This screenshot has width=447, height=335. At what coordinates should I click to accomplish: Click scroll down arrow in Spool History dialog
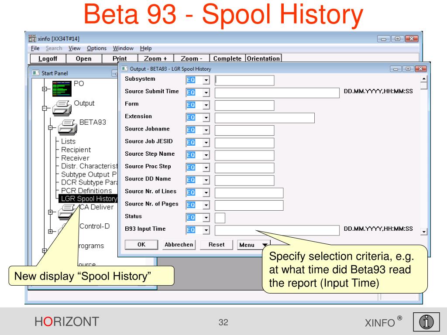tap(424, 232)
